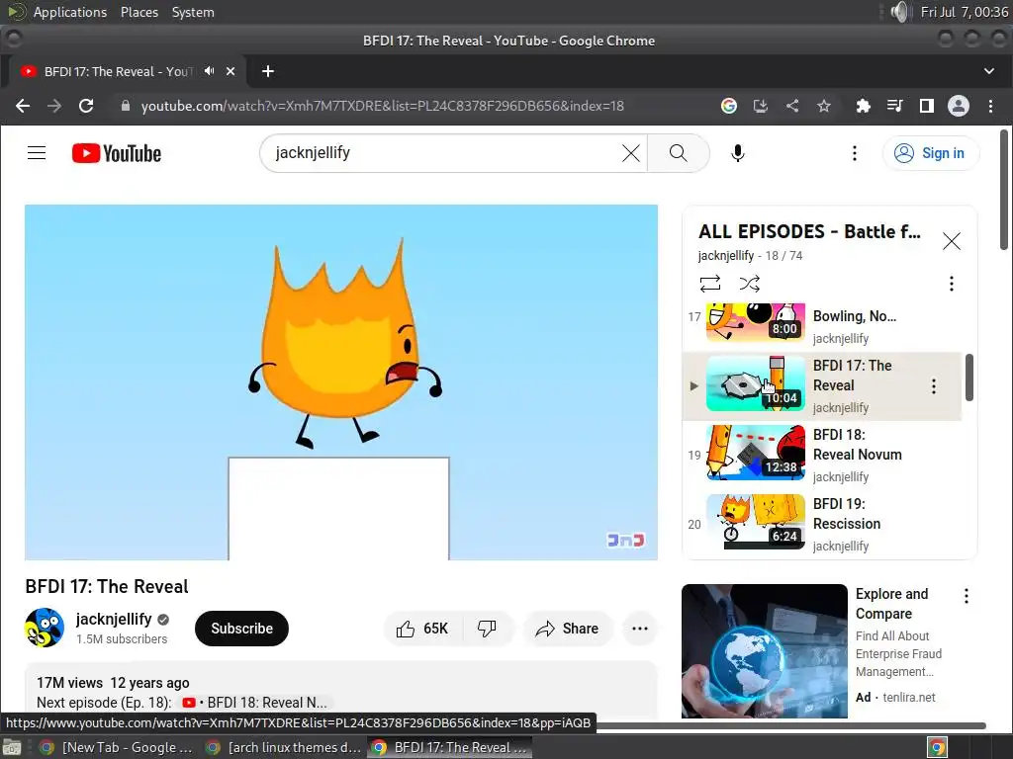The height and width of the screenshot is (759, 1013).
Task: Open Applications menu
Action: 70,12
